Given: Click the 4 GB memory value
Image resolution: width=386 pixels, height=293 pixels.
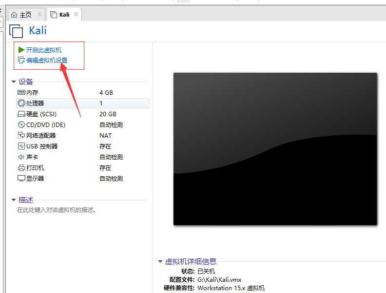Looking at the screenshot, I should point(106,92).
